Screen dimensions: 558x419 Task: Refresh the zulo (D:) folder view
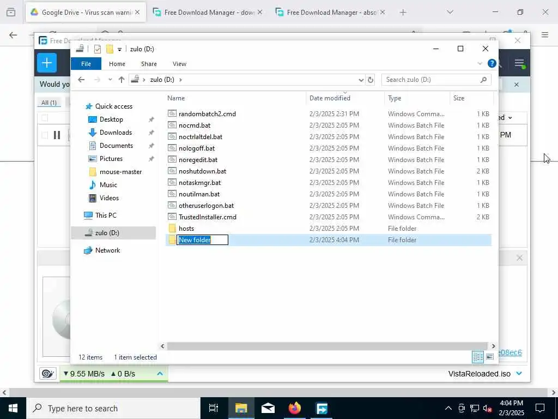coord(371,80)
